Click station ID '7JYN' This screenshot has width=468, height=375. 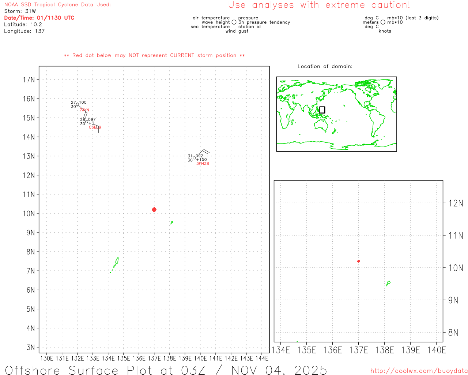[84, 110]
